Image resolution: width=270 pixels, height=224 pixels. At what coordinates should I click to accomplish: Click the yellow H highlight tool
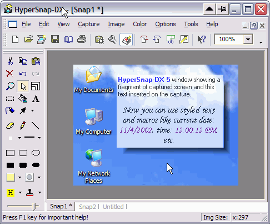point(11,193)
